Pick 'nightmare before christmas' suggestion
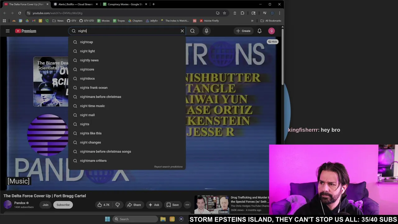398x224 pixels. tap(127, 97)
